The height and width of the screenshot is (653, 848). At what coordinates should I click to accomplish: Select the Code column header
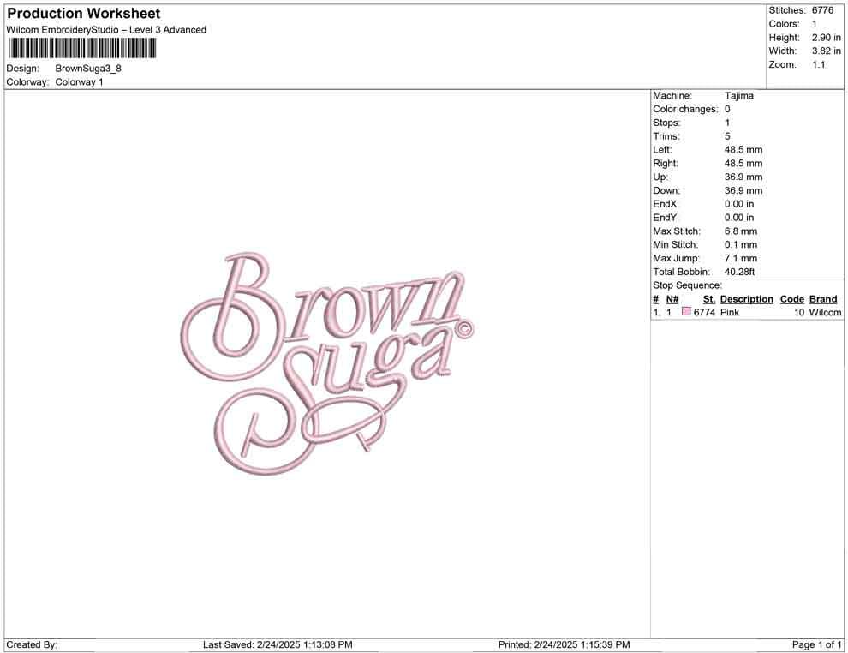click(792, 298)
